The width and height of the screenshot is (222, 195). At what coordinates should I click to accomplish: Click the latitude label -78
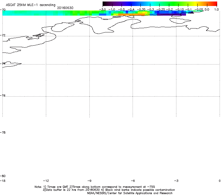click(x=3, y=132)
